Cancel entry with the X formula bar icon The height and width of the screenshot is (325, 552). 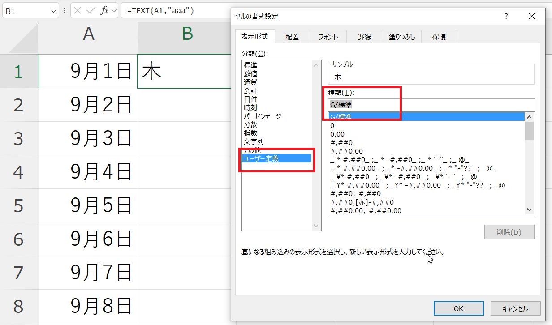(x=78, y=10)
